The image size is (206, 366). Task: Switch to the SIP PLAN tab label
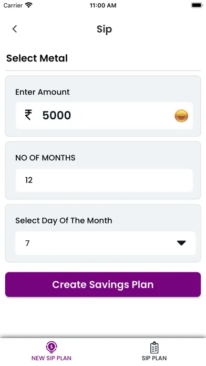click(154, 358)
